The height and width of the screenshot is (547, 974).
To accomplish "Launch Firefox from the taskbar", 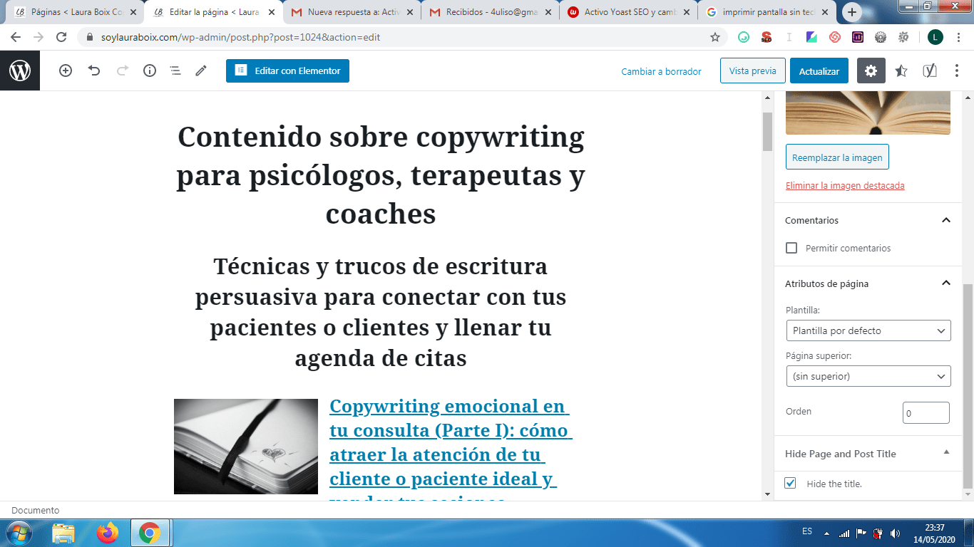I will pyautogui.click(x=108, y=533).
